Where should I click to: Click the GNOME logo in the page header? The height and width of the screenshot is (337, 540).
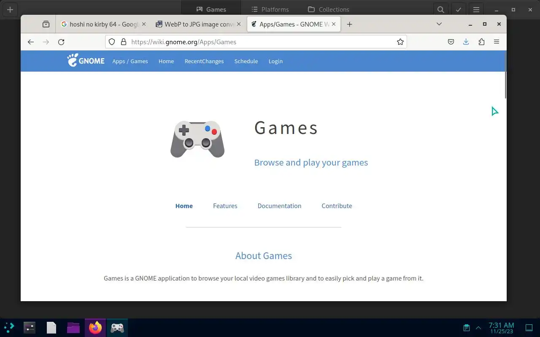tap(86, 60)
